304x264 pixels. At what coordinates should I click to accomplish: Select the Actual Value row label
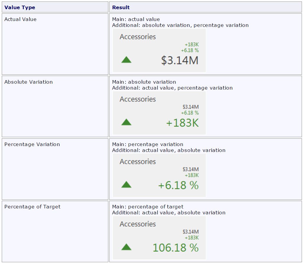coord(20,19)
